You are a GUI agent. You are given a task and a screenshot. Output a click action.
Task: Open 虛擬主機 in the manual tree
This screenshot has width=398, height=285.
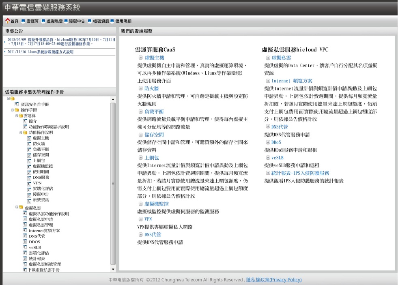pos(41,138)
